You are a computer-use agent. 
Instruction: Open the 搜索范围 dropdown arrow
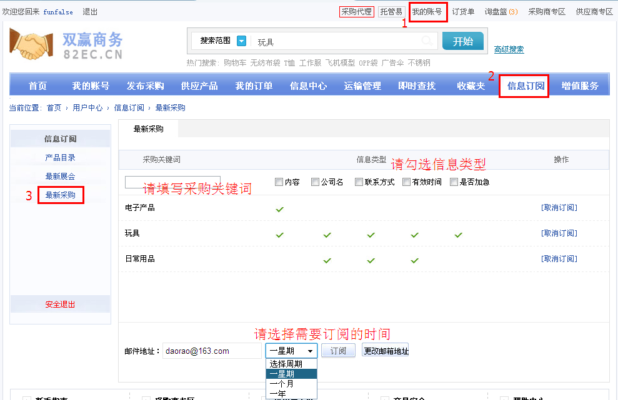241,41
